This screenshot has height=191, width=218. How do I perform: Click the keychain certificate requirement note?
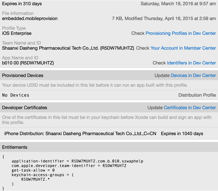click(107, 120)
